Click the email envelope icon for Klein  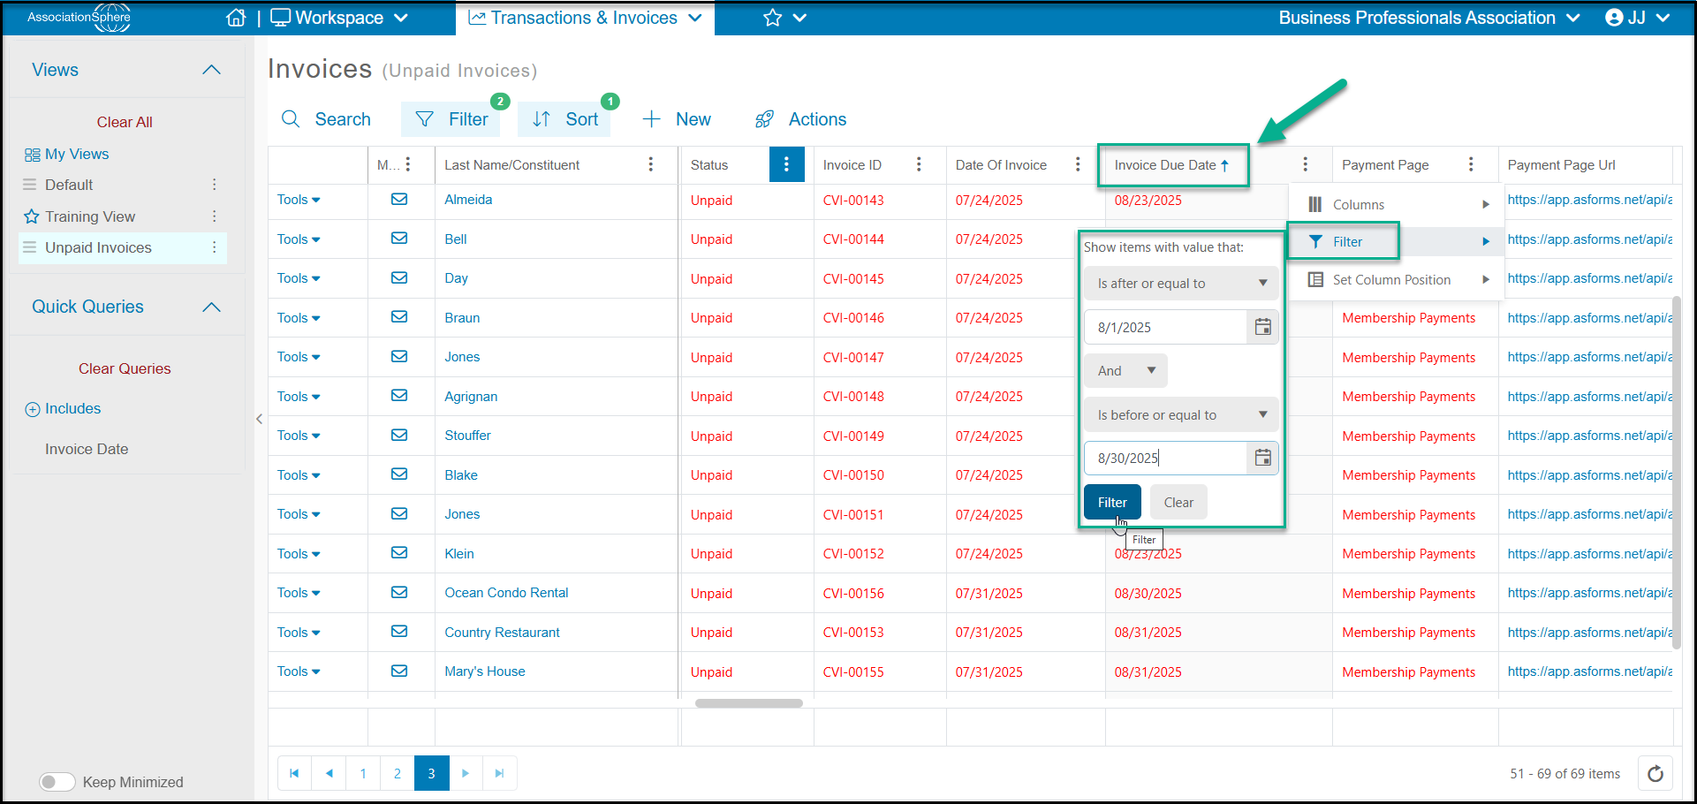click(x=399, y=553)
